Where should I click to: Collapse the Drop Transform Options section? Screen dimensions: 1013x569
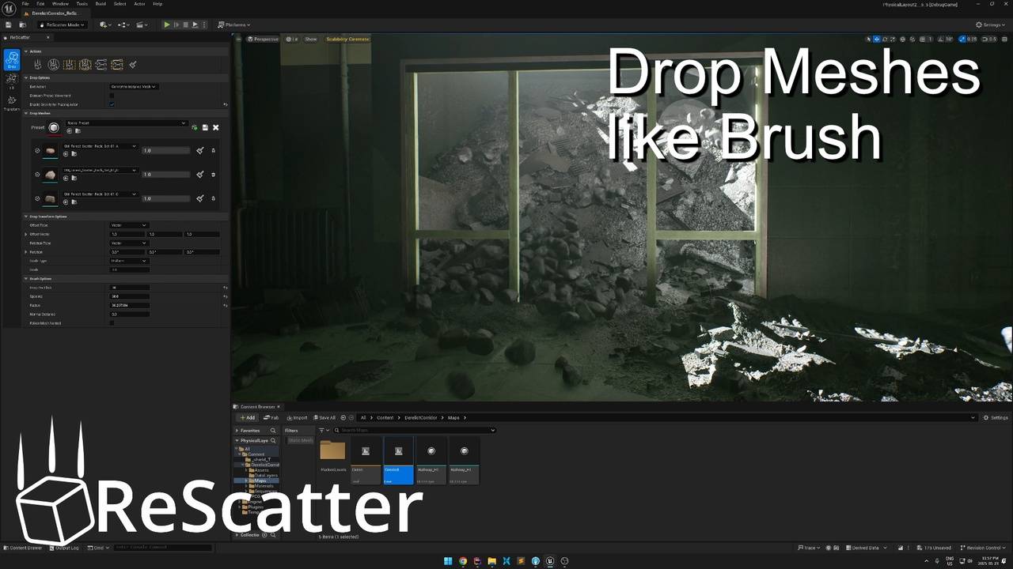coord(26,217)
